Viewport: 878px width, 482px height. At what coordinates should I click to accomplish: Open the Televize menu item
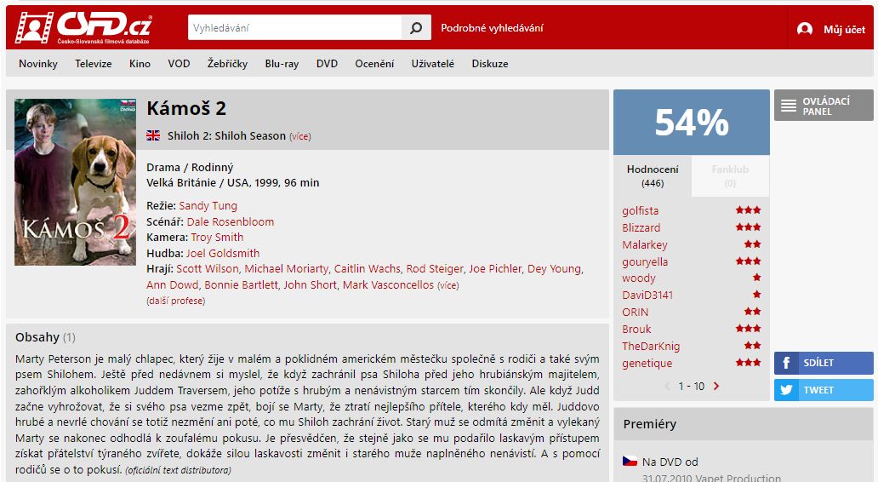click(x=94, y=63)
